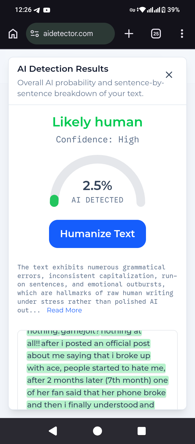195x444 pixels.
Task: Tap the YouTube notification icon in status bar
Action: point(47,10)
